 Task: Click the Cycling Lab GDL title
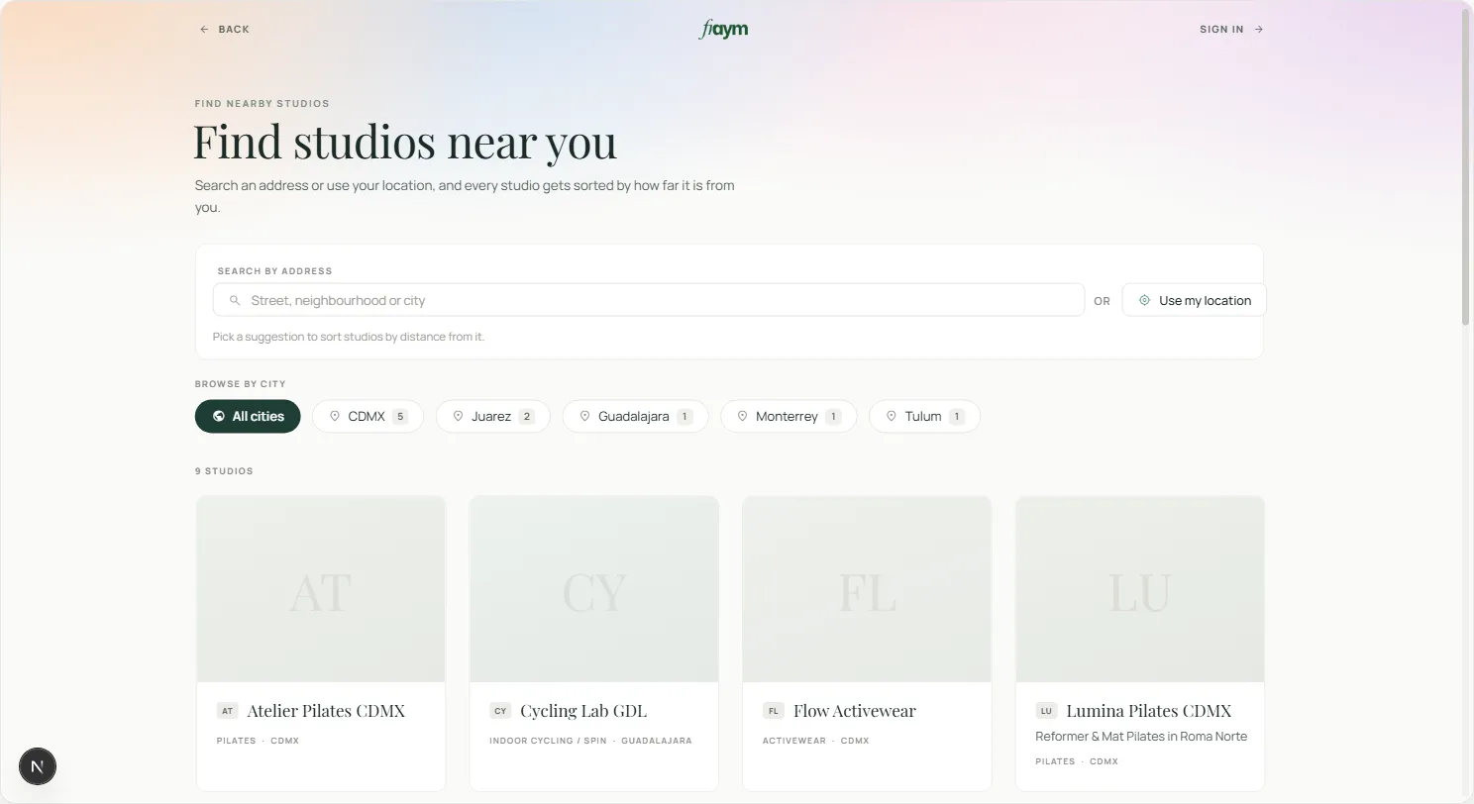(583, 711)
